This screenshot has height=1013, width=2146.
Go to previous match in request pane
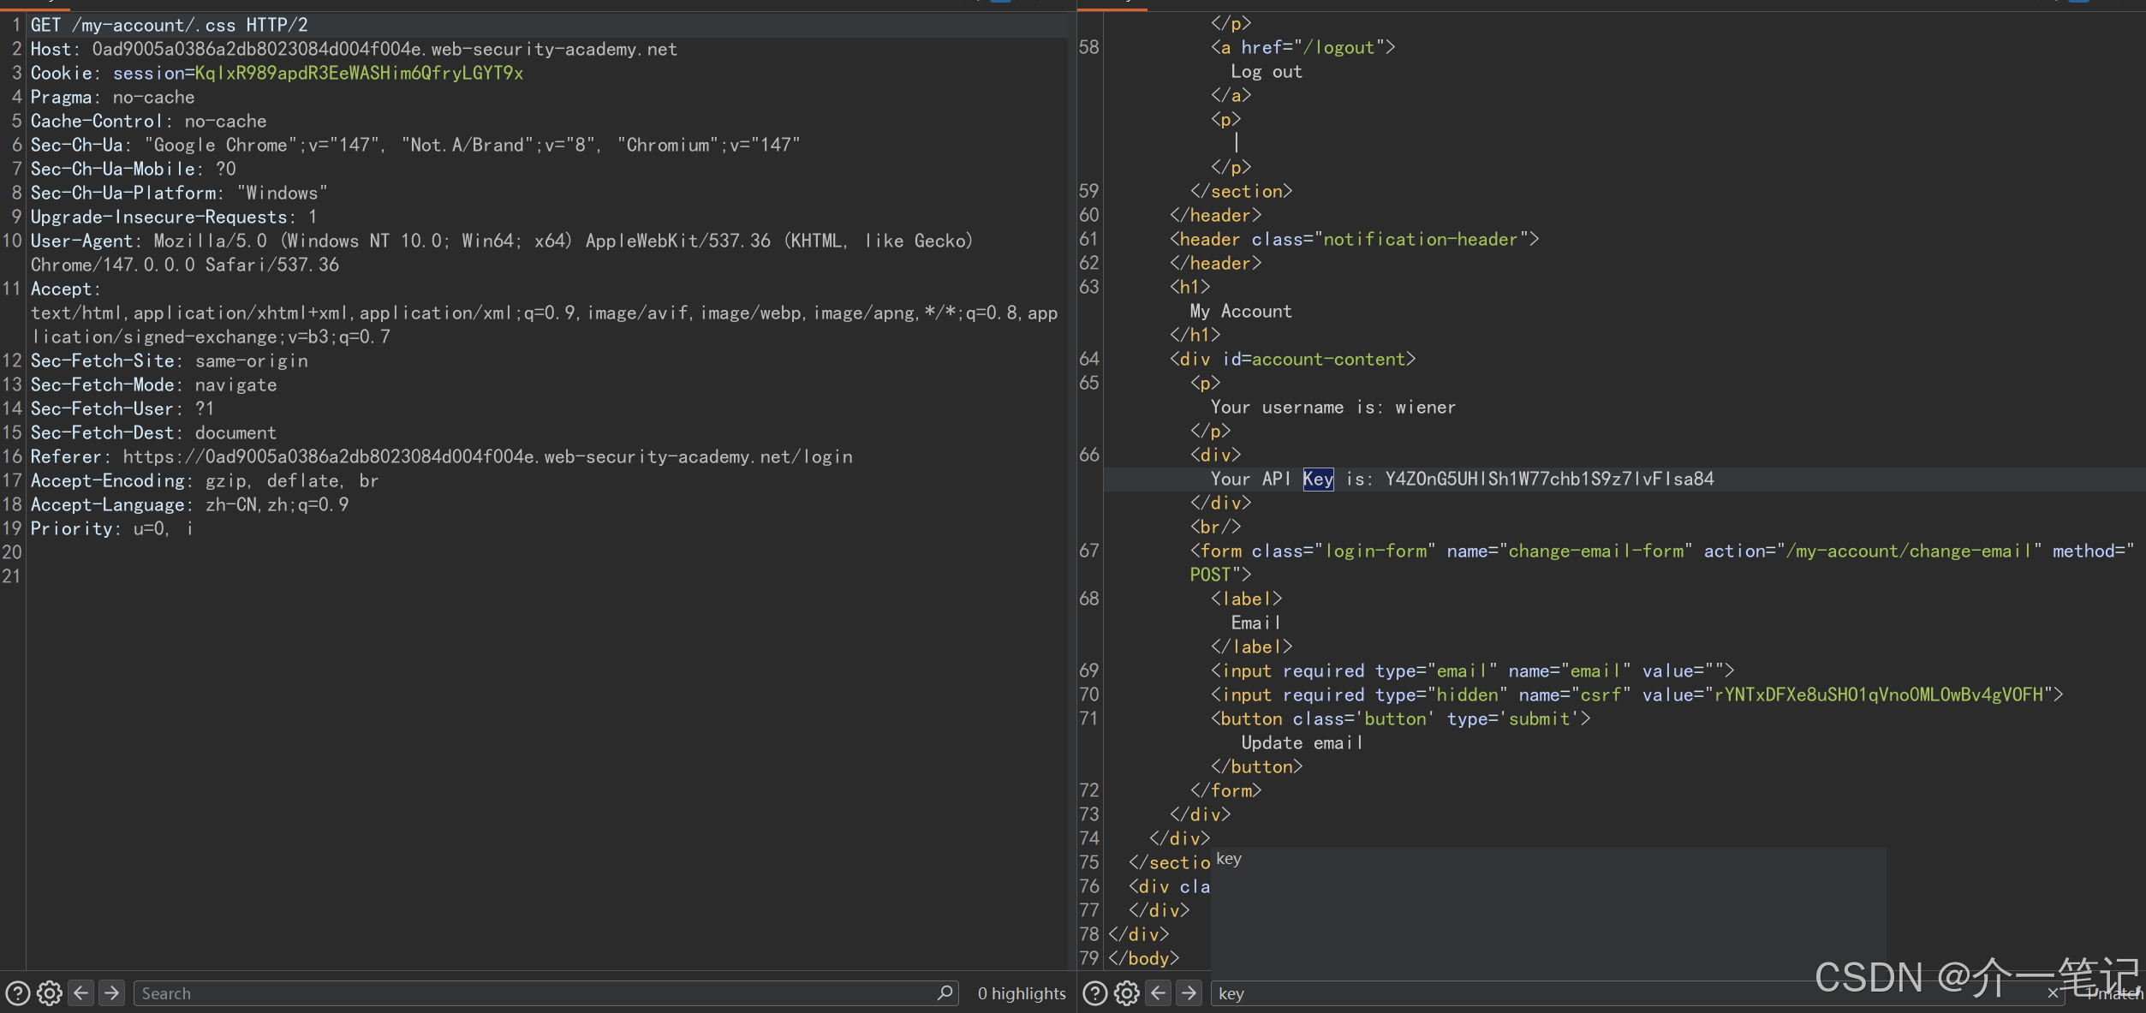[x=81, y=993]
